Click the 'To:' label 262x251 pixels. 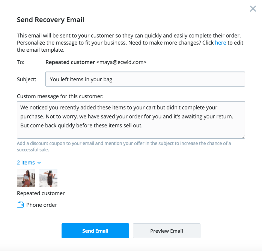click(21, 62)
